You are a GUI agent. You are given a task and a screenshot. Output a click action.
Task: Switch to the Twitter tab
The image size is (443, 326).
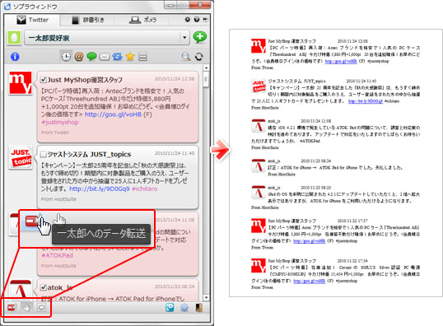[x=32, y=20]
